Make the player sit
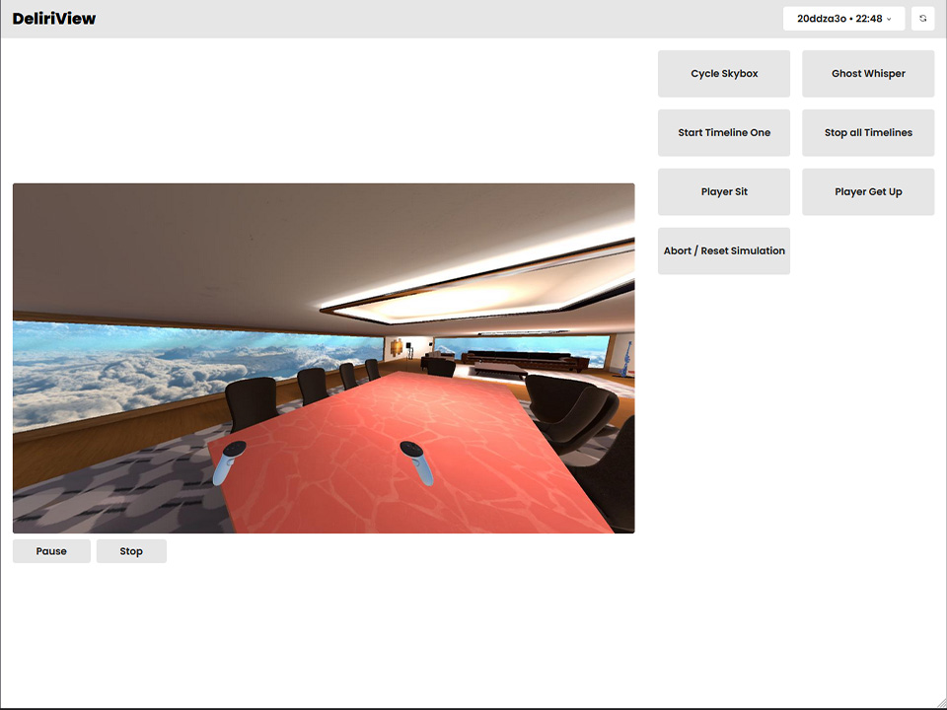This screenshot has height=710, width=947. click(x=724, y=192)
